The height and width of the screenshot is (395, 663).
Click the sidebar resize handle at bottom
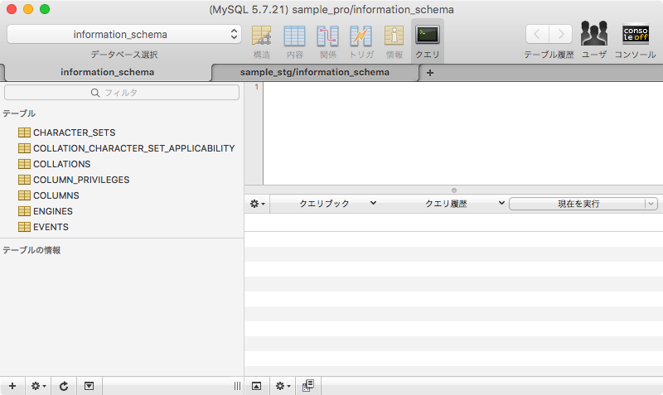(x=237, y=386)
